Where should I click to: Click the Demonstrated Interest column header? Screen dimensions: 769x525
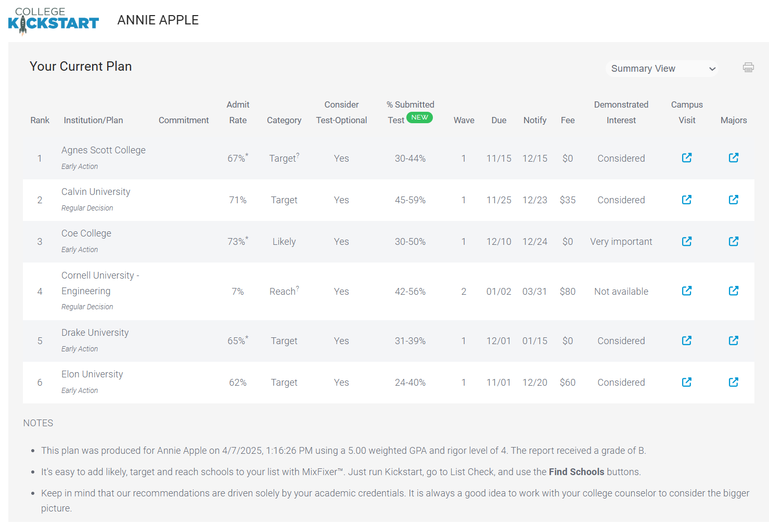(621, 112)
